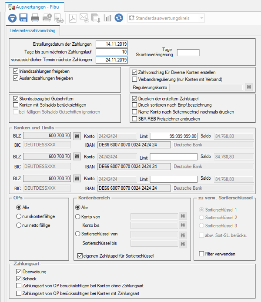
Task: Click the voraussichtlicher Termin nächste Zahlungen field
Action: pyautogui.click(x=112, y=60)
